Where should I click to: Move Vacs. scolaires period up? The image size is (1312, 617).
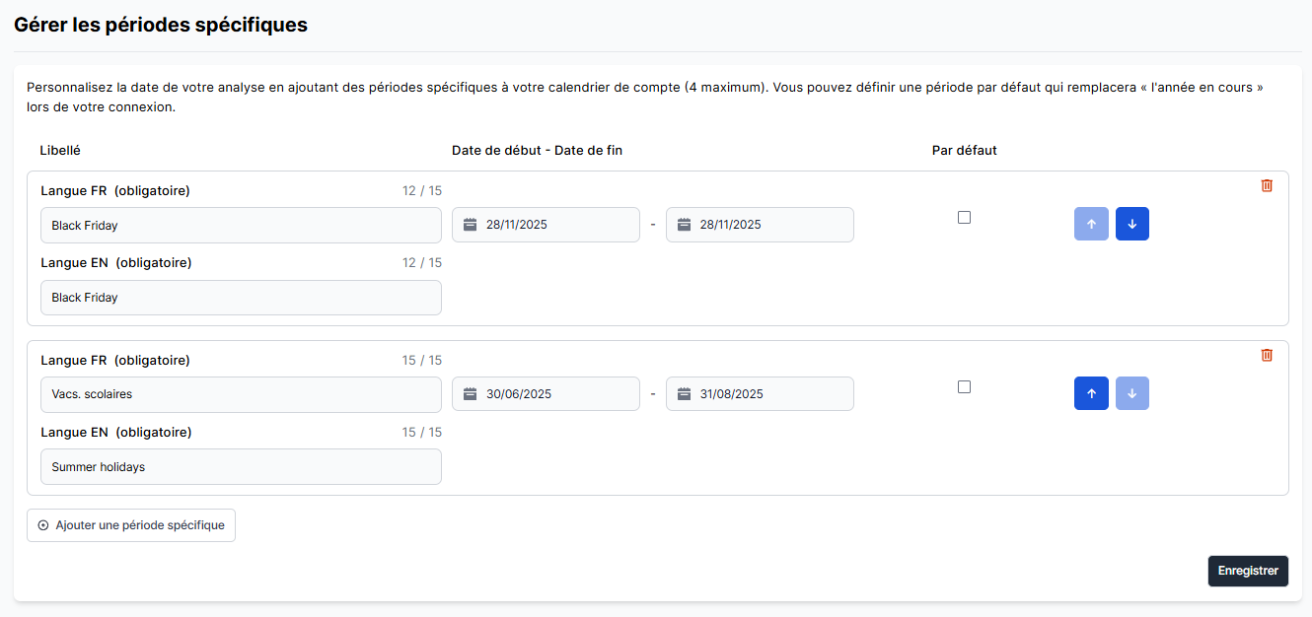tap(1091, 394)
